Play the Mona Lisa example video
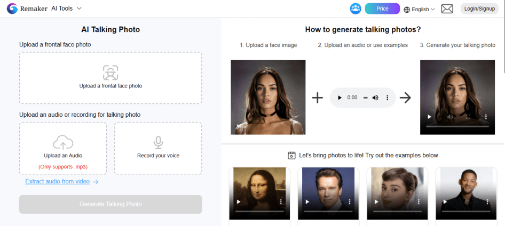The image size is (505, 226). (x=238, y=202)
